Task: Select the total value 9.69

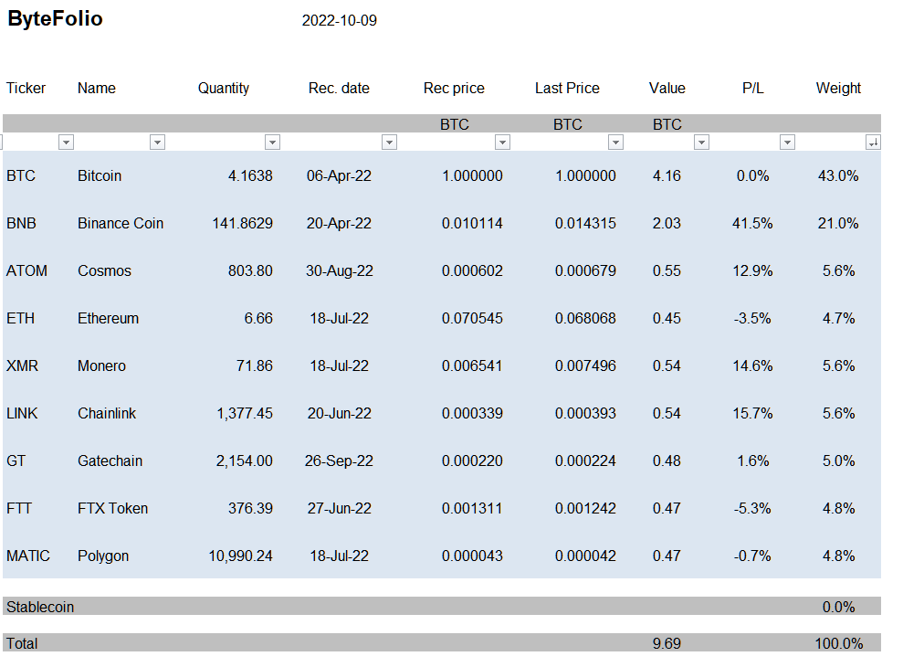Action: pyautogui.click(x=667, y=643)
